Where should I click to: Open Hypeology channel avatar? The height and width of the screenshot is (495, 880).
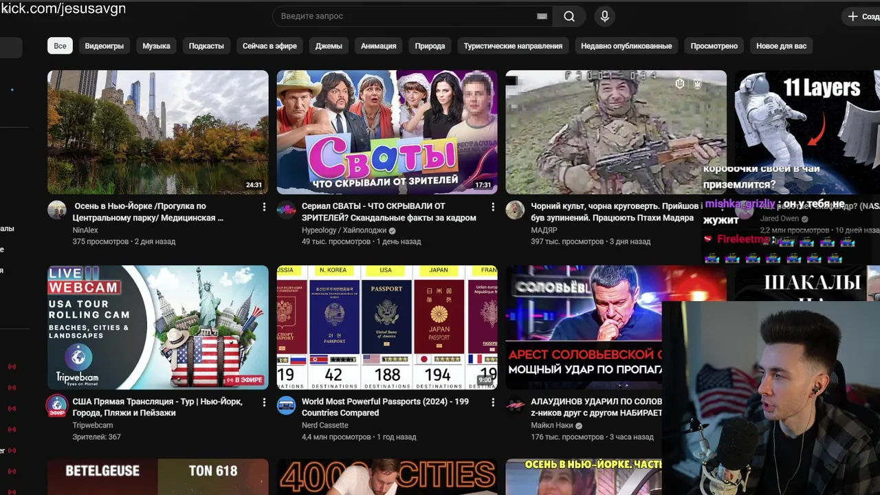click(286, 210)
